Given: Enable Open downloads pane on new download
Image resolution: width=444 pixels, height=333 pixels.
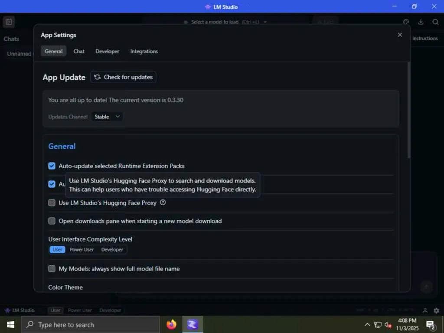Looking at the screenshot, I should click(52, 221).
